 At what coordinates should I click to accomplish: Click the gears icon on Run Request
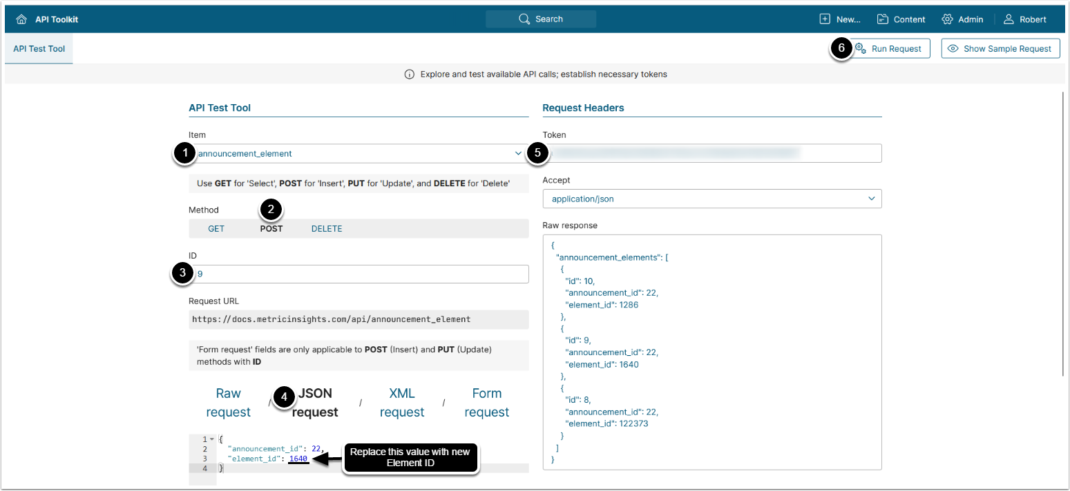click(x=861, y=48)
